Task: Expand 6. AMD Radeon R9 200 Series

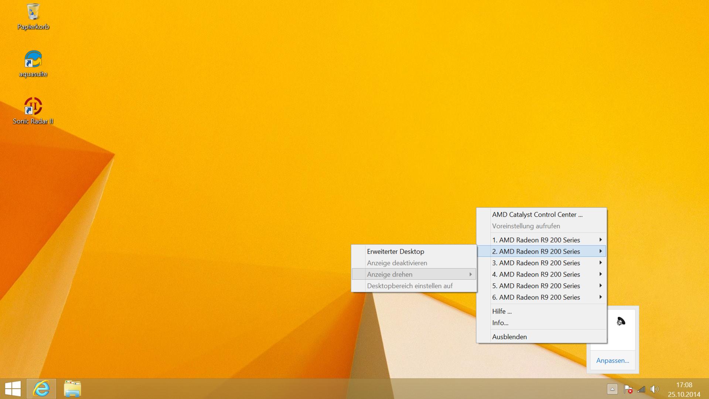Action: (x=542, y=297)
